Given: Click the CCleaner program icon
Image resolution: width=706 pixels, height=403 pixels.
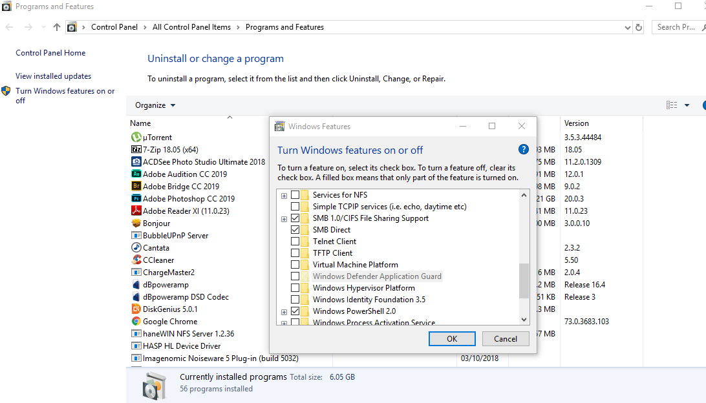Looking at the screenshot, I should pyautogui.click(x=136, y=260).
